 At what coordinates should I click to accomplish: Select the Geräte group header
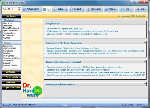(x=12, y=43)
